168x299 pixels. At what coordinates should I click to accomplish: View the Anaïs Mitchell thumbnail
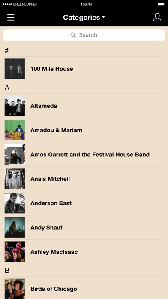15,179
